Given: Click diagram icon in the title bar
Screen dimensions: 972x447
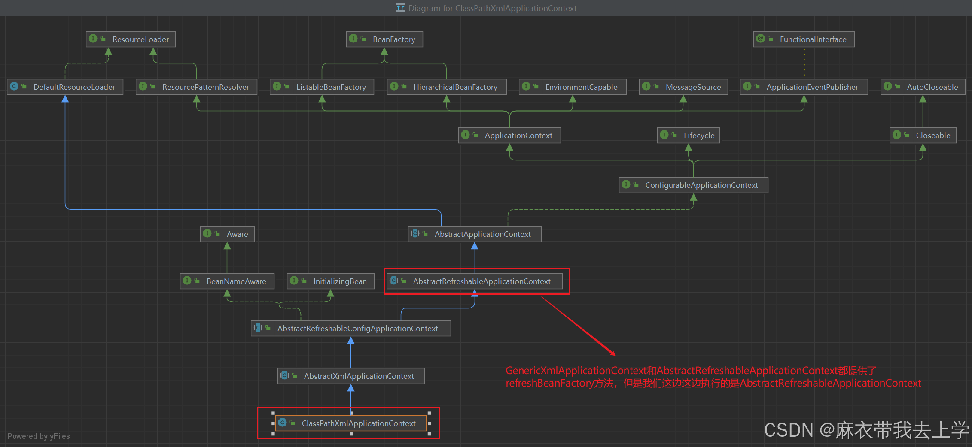Looking at the screenshot, I should point(401,8).
